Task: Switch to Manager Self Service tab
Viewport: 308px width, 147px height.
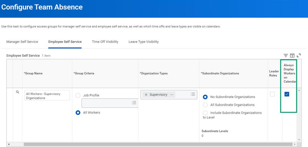Action: [x=22, y=42]
